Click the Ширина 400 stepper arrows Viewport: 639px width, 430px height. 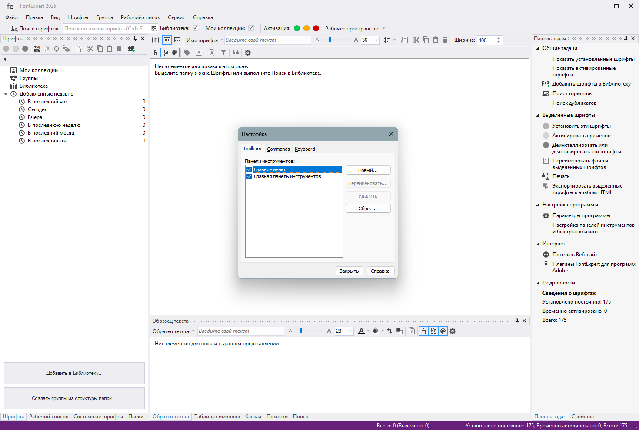click(x=499, y=40)
